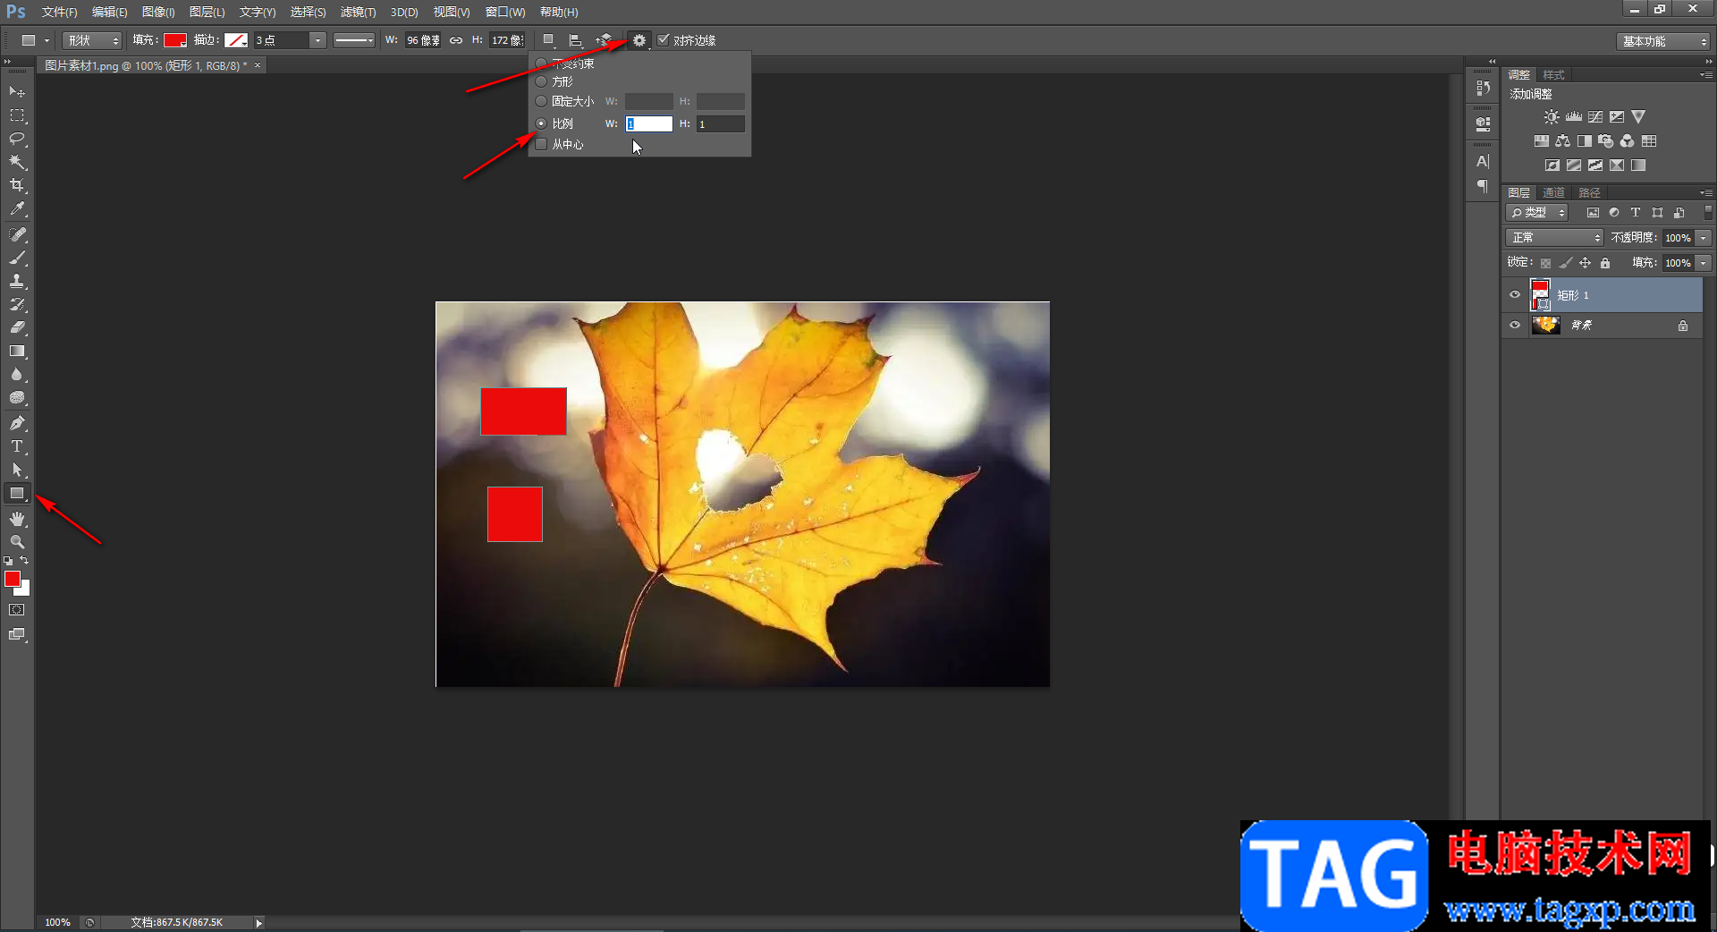Select the Rectangular Marquee tool
Screen dimensions: 1717x932
[x=17, y=115]
